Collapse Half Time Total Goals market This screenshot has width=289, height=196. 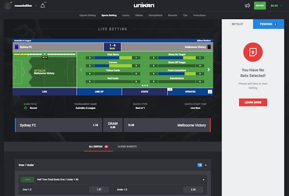click(x=203, y=180)
